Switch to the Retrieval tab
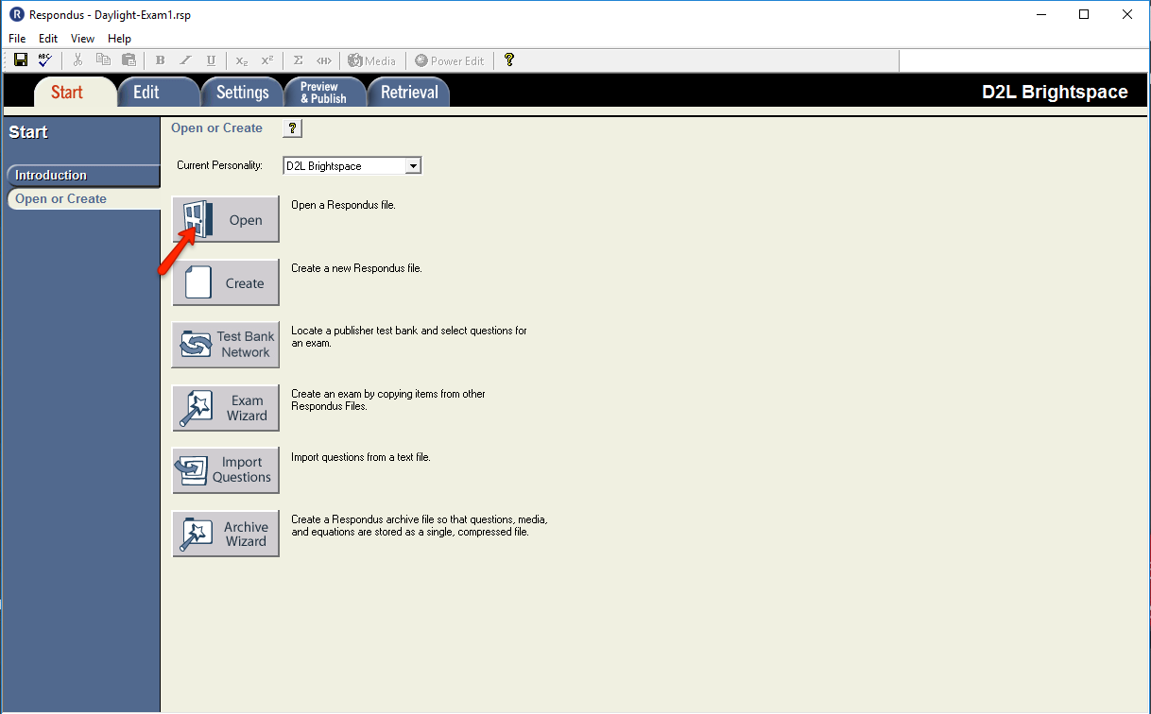This screenshot has width=1151, height=714. click(409, 92)
